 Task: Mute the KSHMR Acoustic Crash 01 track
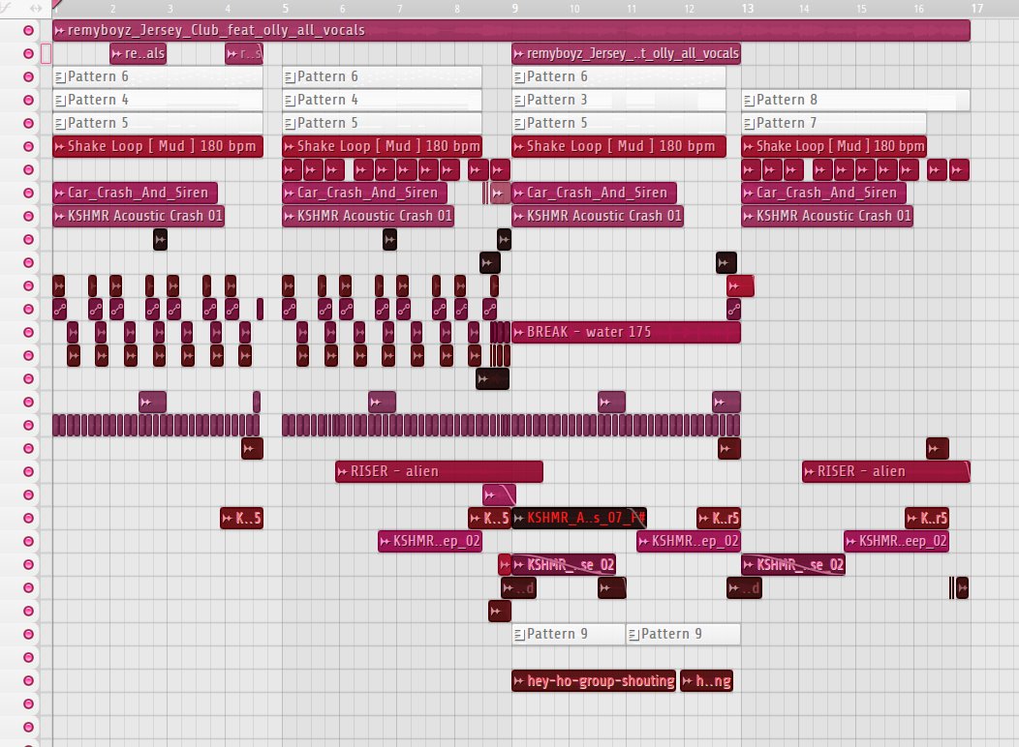click(28, 216)
